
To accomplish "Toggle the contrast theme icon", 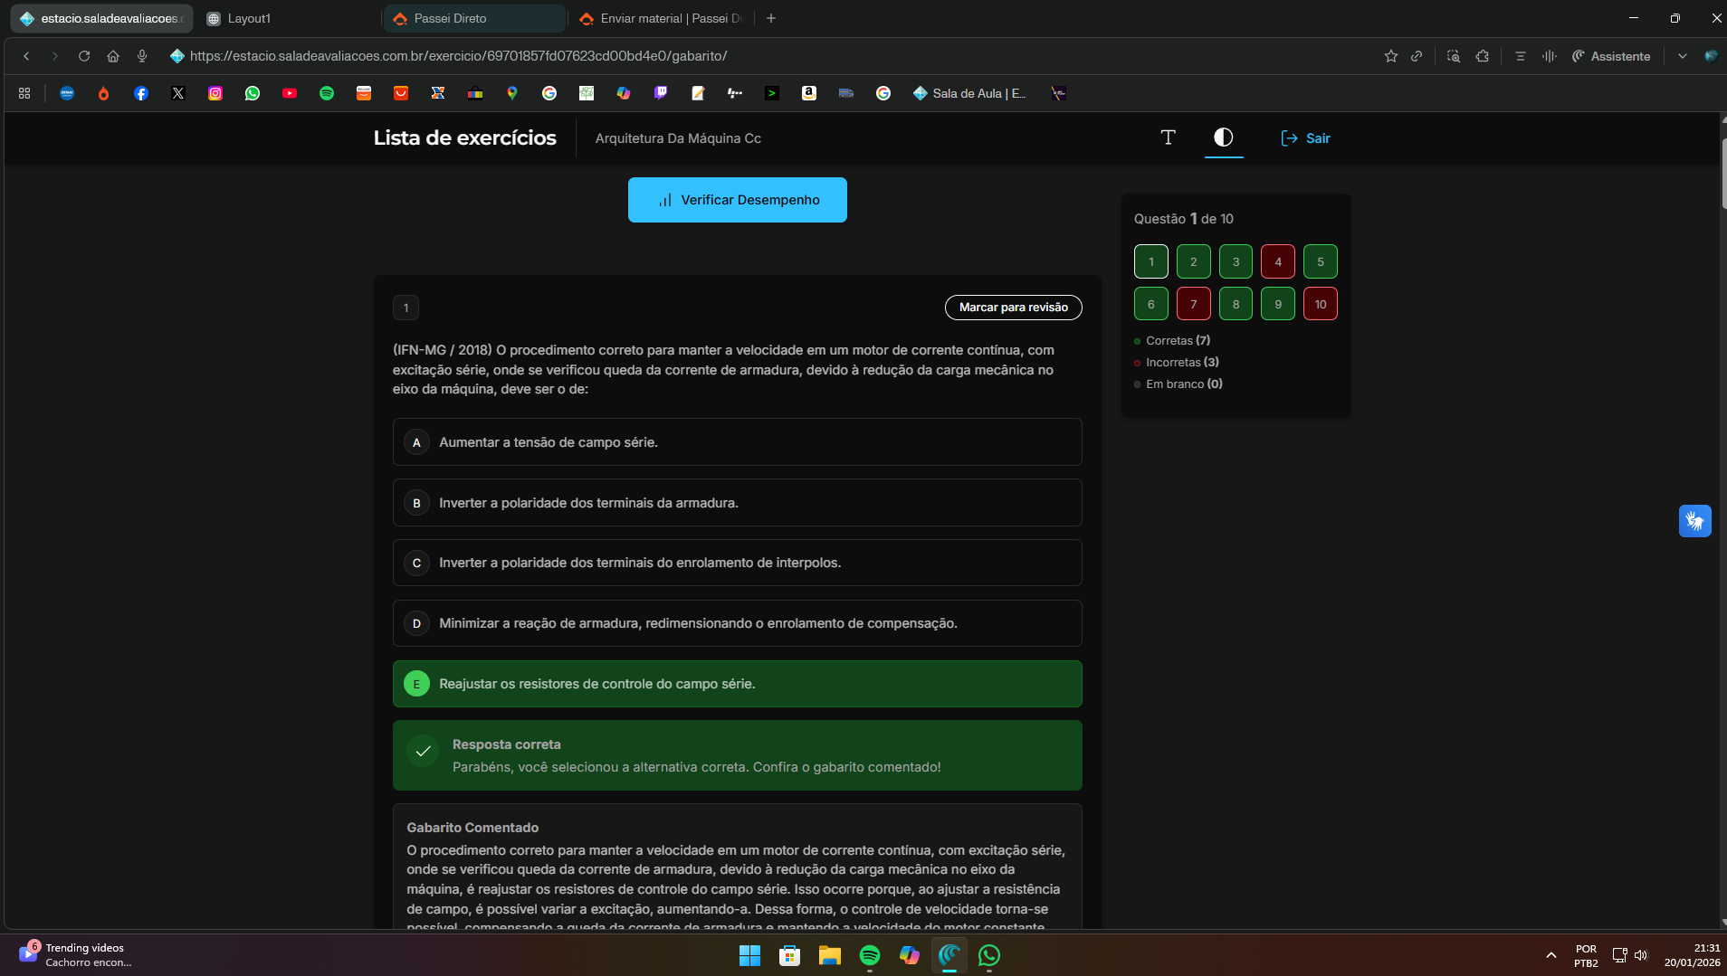I will tap(1223, 137).
